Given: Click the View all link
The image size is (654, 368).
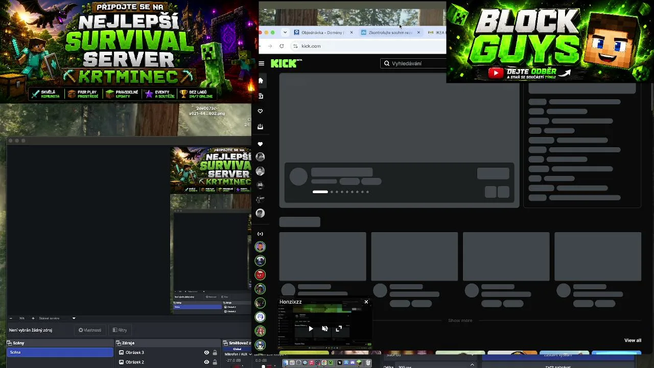Looking at the screenshot, I should click(633, 340).
